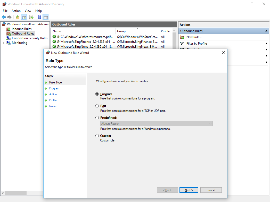Screen dimensions: 270x202
Task: Click the Export List toolbar icon
Action: 31,17
